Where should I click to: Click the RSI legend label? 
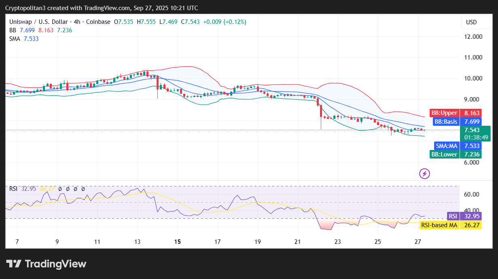(13, 189)
